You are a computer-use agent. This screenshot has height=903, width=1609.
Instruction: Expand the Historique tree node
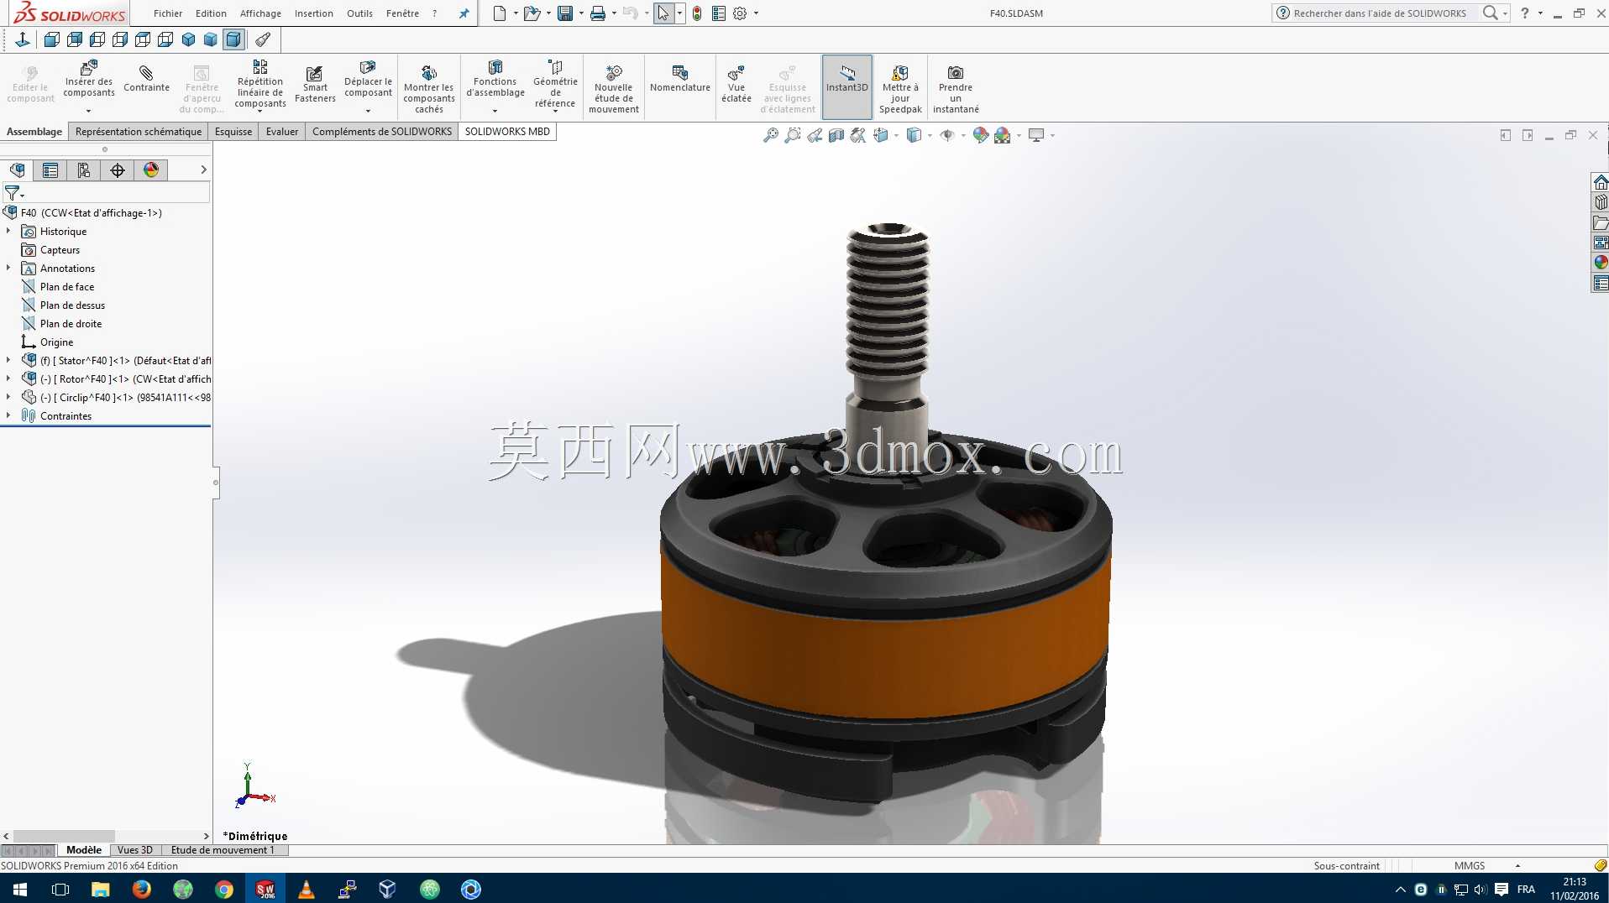click(x=8, y=231)
